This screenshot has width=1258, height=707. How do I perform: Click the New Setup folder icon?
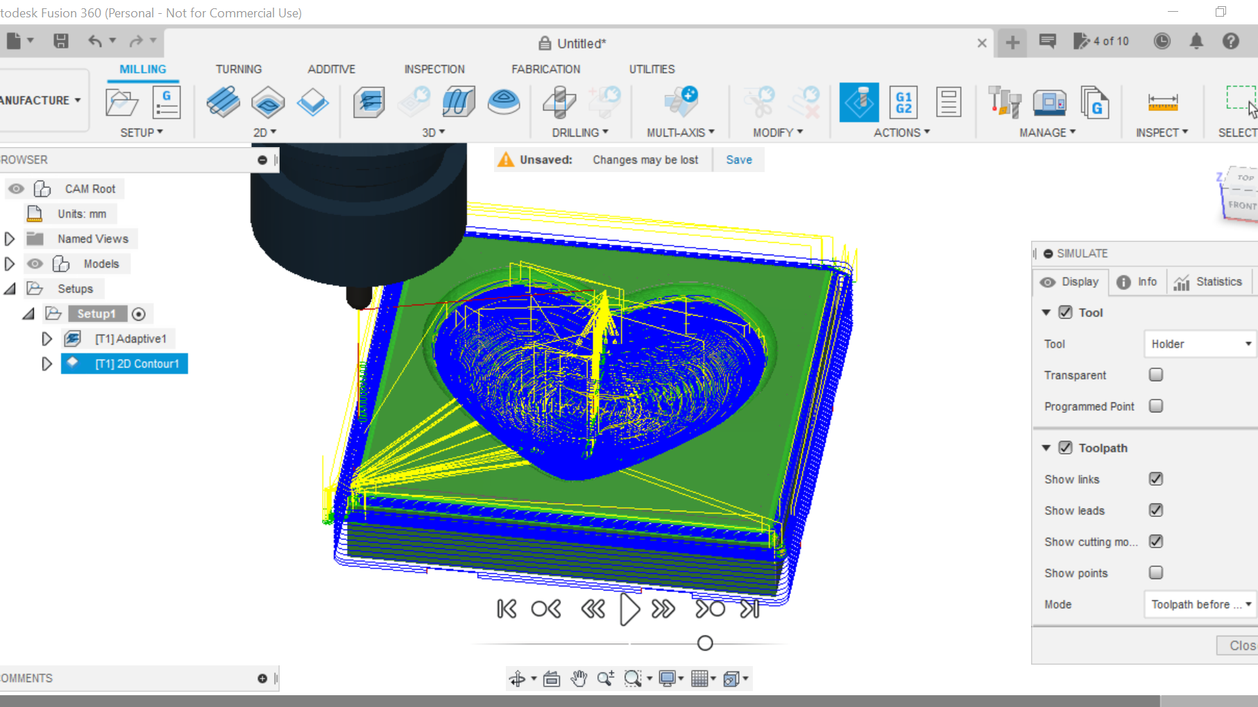121,103
